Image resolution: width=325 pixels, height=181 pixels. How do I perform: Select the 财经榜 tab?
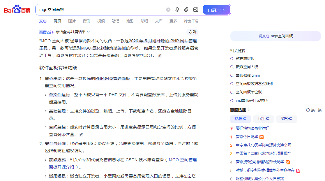point(287,119)
